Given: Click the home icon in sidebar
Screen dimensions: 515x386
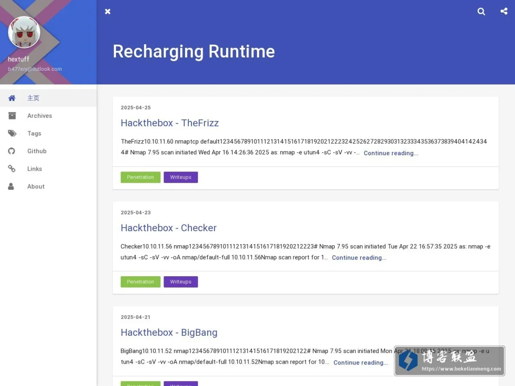Looking at the screenshot, I should 12,98.
